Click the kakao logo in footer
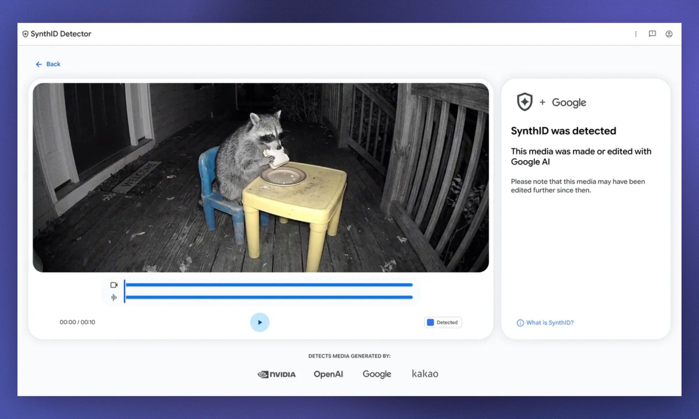Screen dimensions: 699x419 point(425,374)
